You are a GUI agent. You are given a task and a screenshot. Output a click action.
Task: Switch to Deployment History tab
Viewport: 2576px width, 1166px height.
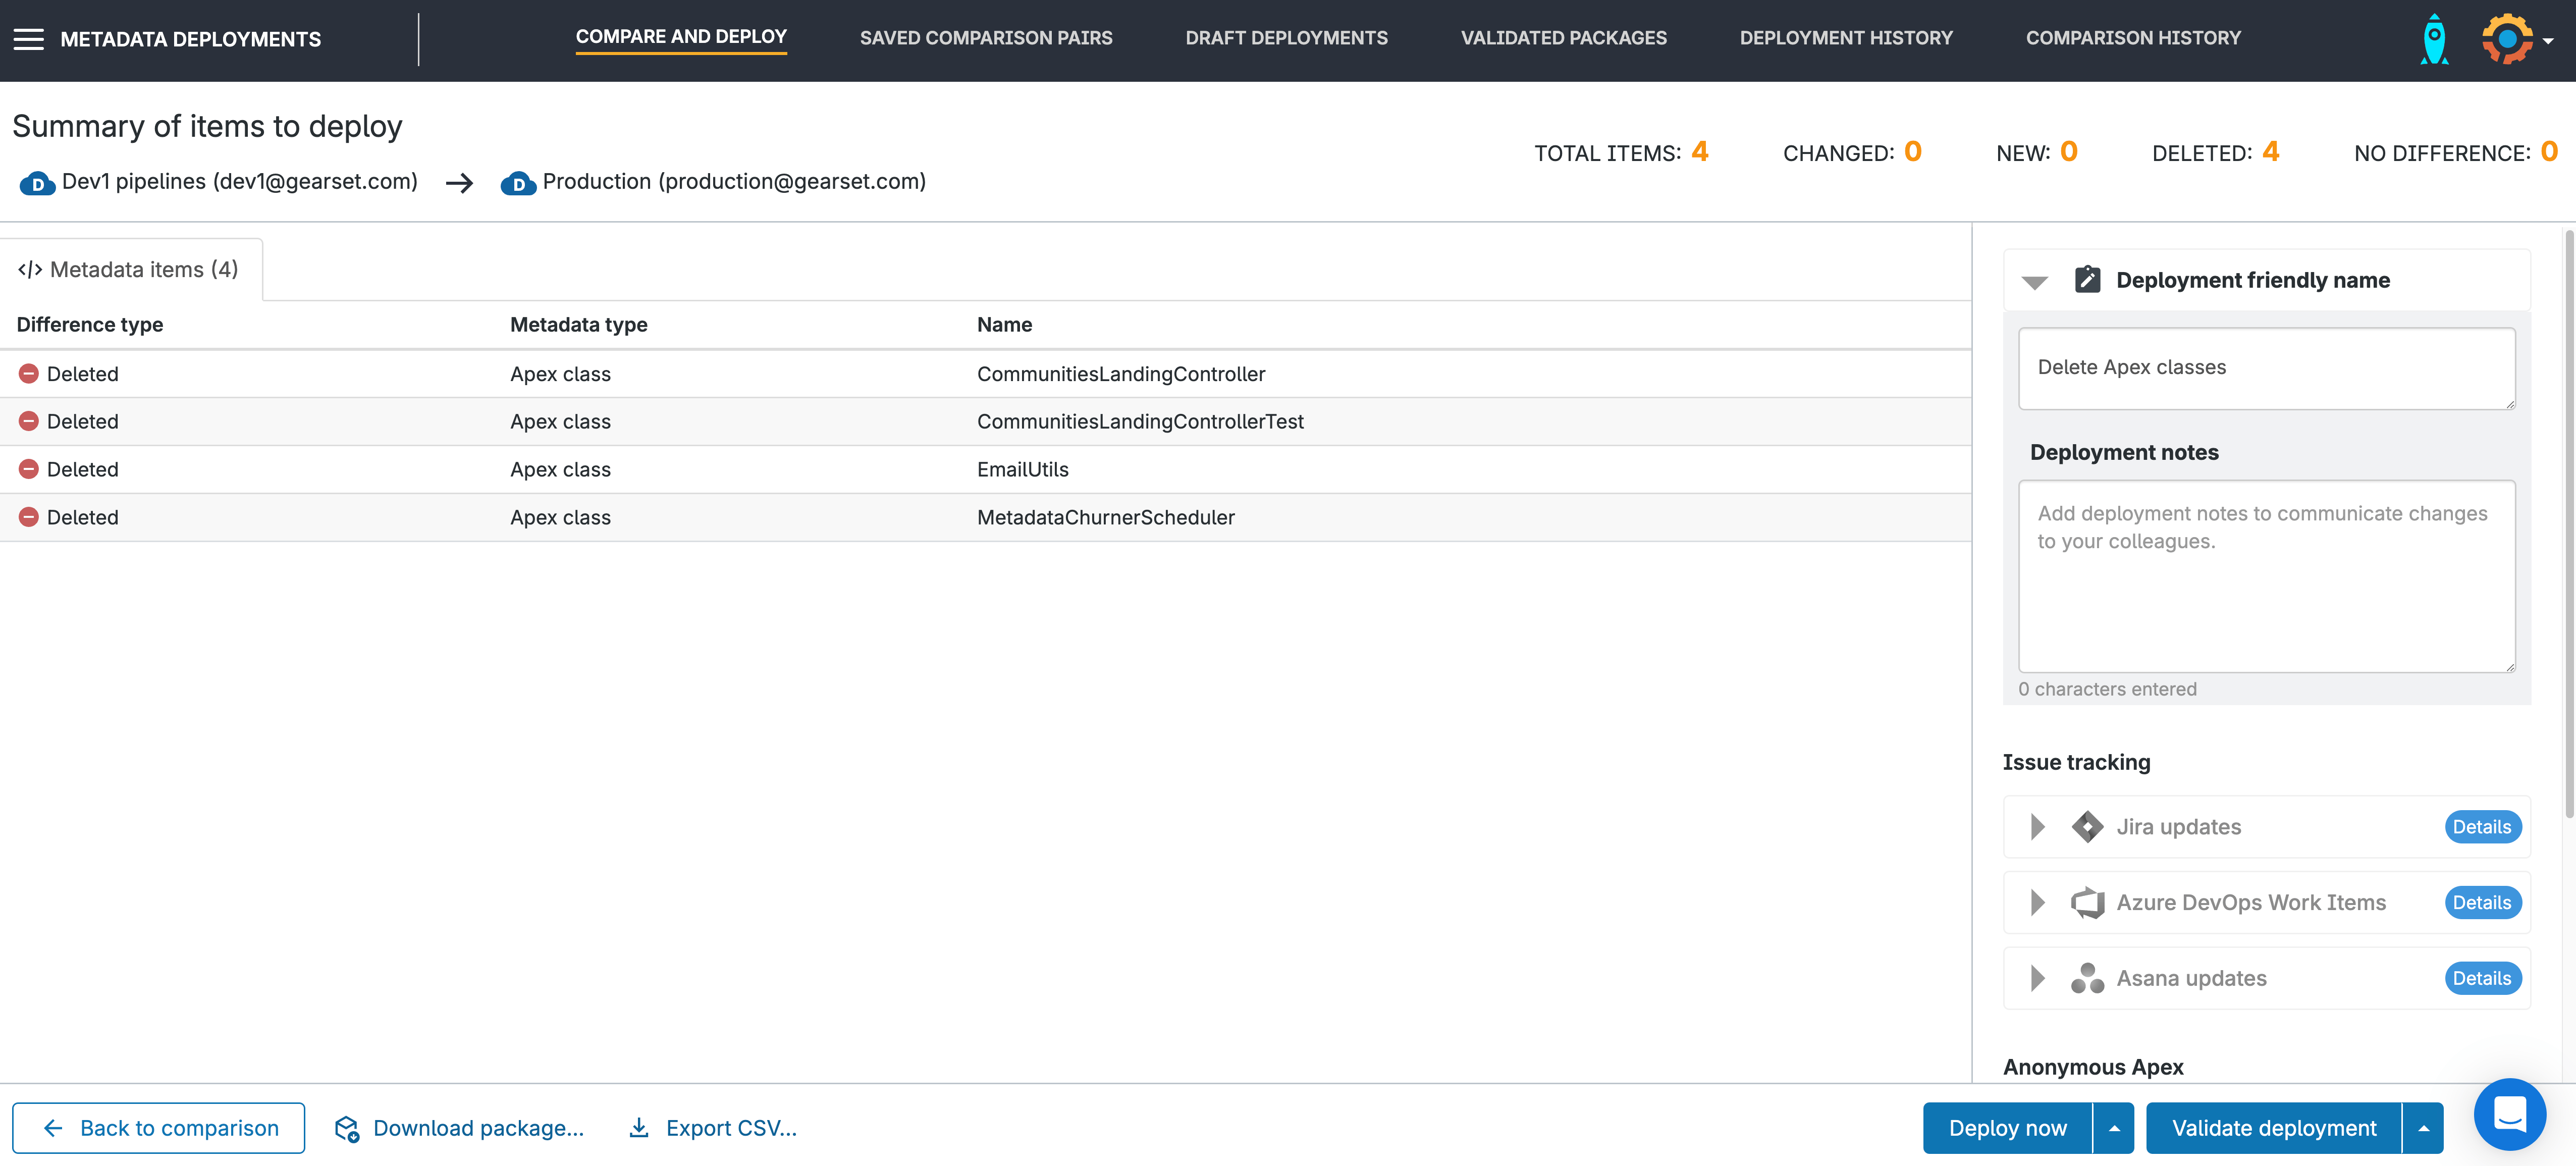click(1845, 38)
